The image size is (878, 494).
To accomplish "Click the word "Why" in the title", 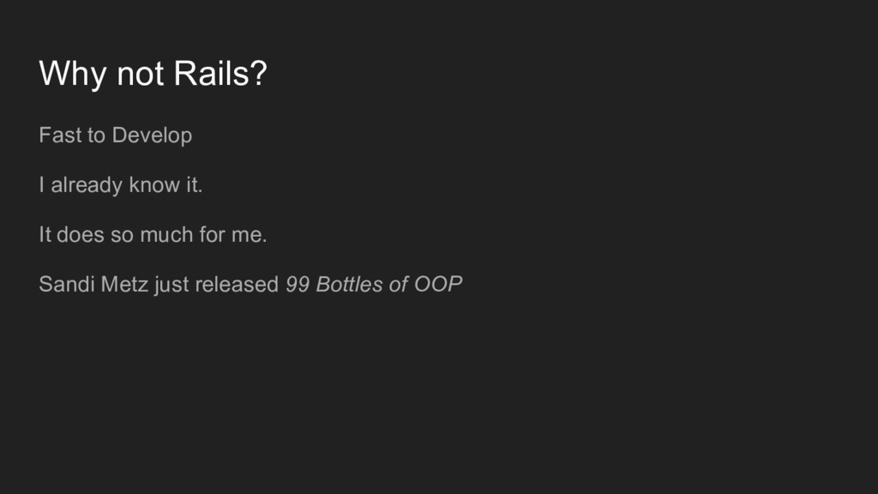I will (x=73, y=75).
